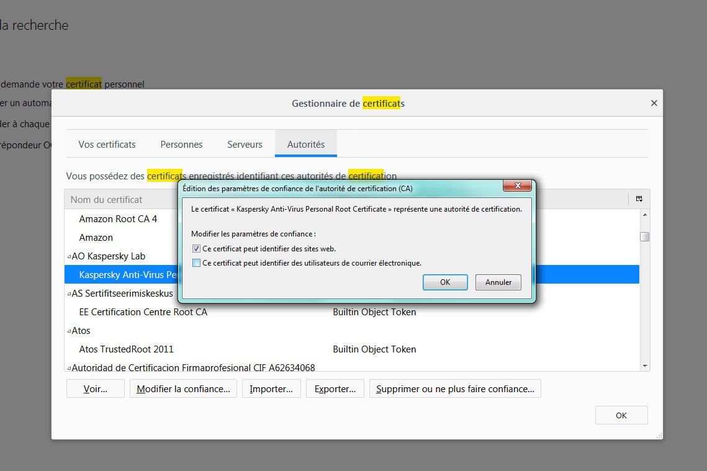
Task: Select the Autorités tab
Action: tap(306, 144)
